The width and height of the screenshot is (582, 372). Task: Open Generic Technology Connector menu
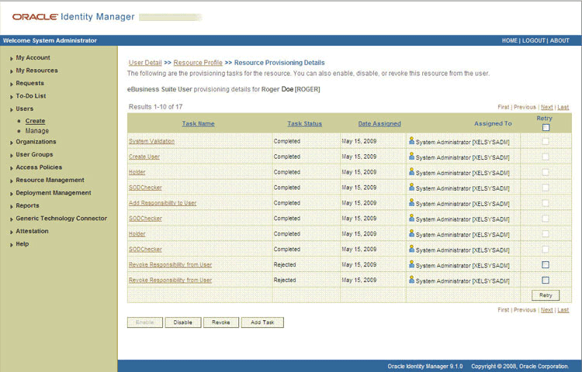pyautogui.click(x=61, y=219)
